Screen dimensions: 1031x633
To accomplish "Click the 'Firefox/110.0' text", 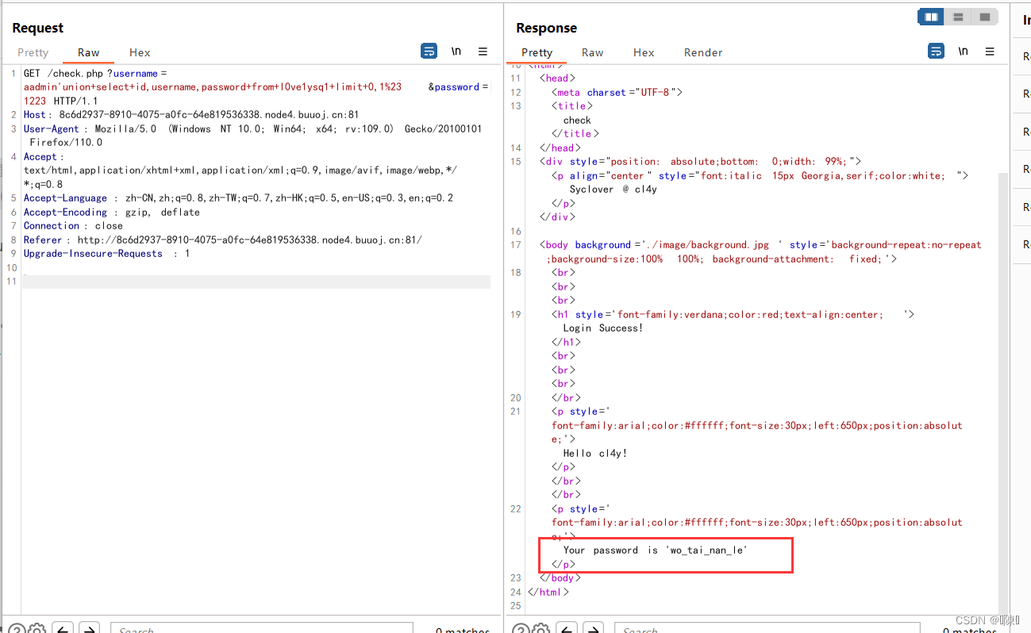I will point(66,143).
